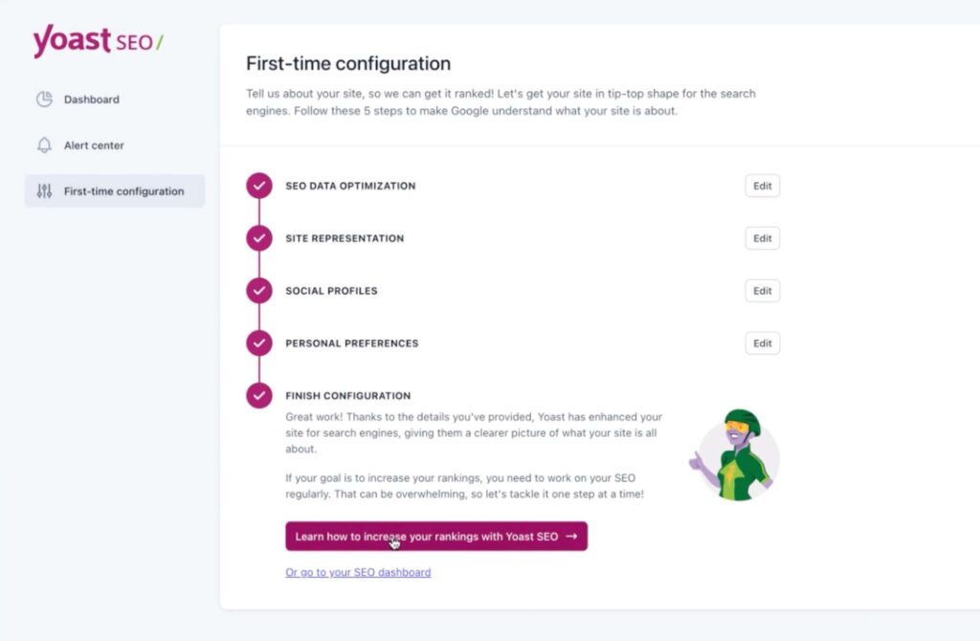Follow the Or go to your SEO dashboard link
The image size is (980, 641).
(x=358, y=572)
